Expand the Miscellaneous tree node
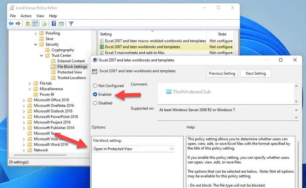 click(30, 89)
